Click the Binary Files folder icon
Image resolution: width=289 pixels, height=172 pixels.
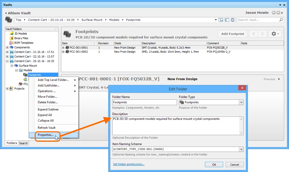11,38
